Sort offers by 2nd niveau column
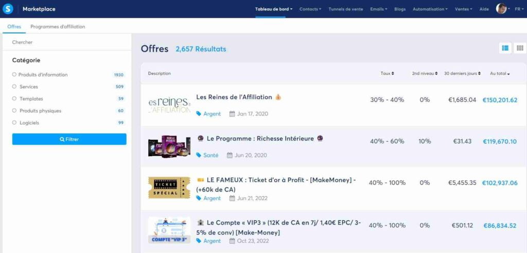The image size is (527, 253). coord(425,73)
